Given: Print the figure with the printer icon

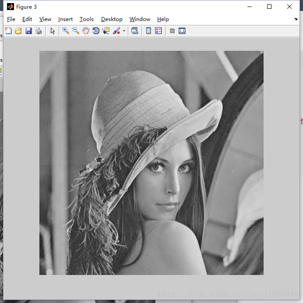Looking at the screenshot, I should [x=39, y=31].
